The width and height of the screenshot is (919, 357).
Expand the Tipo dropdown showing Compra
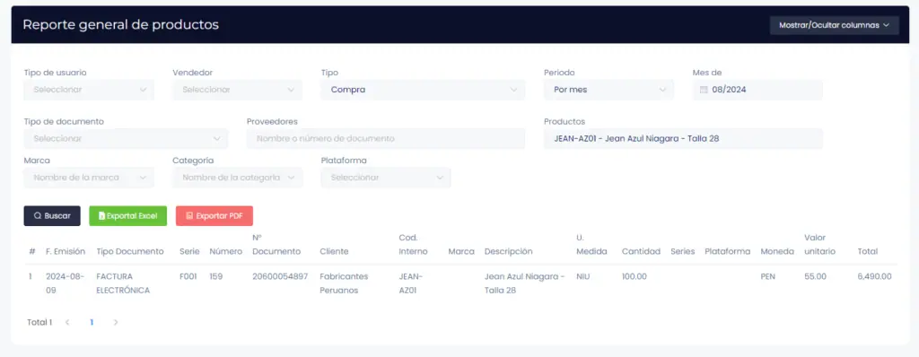[x=424, y=91]
